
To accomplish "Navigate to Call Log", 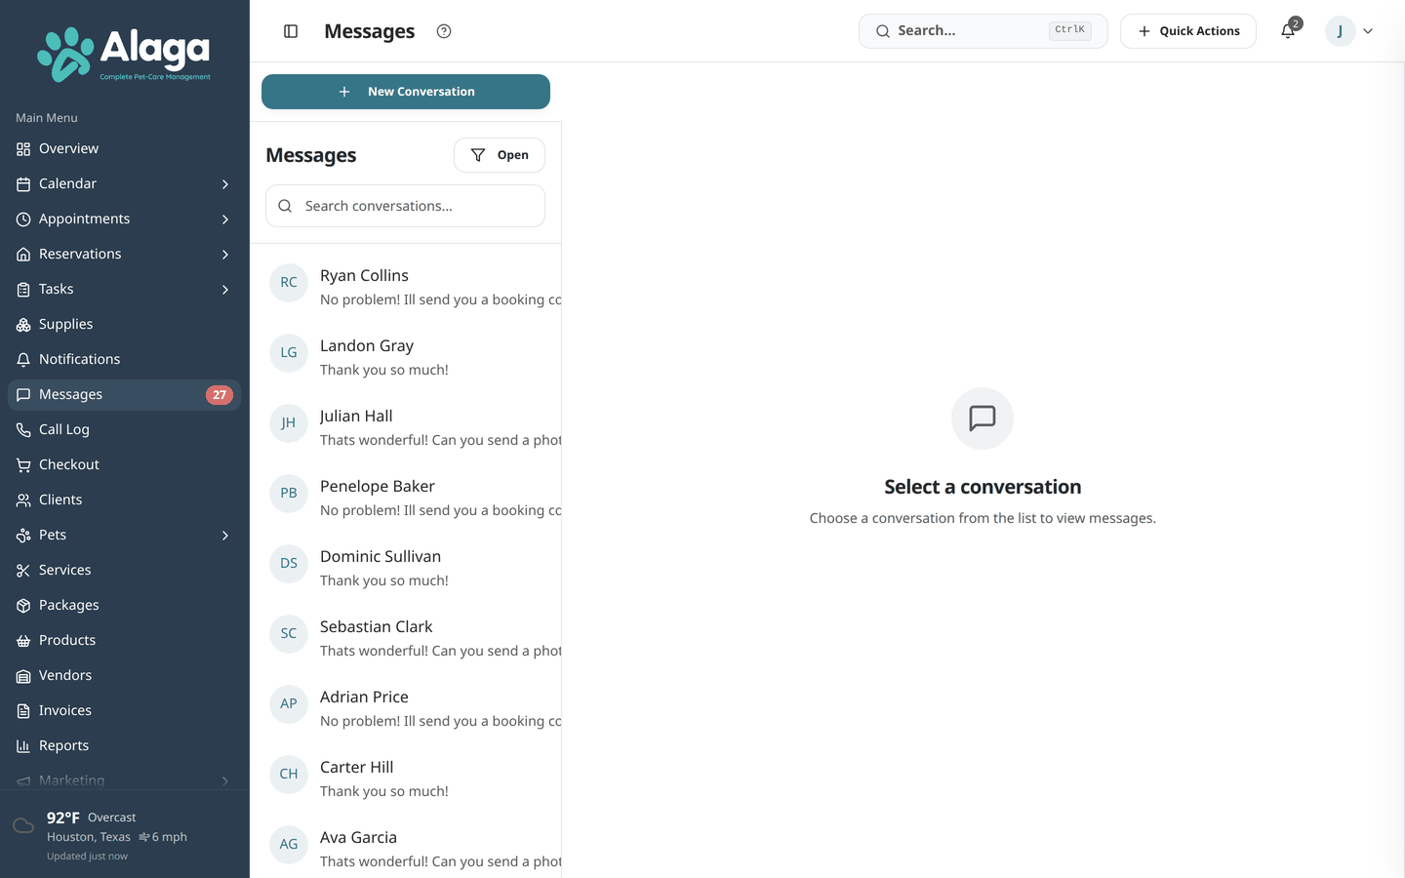I will coord(124,430).
